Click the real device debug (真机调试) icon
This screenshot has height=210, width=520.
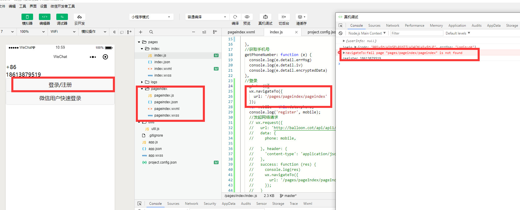point(265,17)
